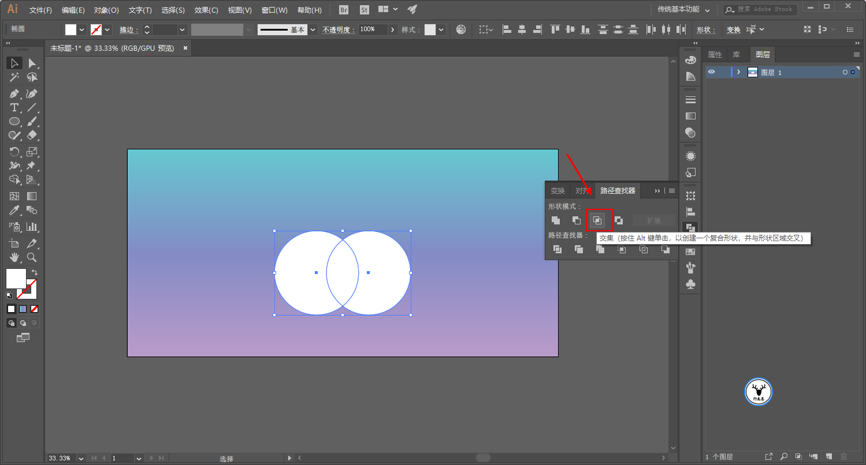The width and height of the screenshot is (866, 465).
Task: Switch to the 库 tab
Action: click(x=737, y=54)
